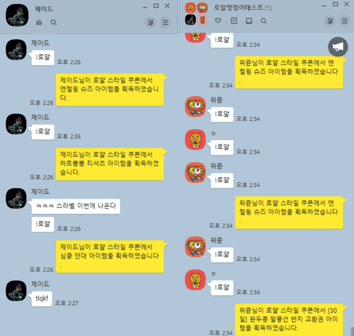Toggle mute notifications in 제이드 chat
The height and width of the screenshot is (336, 354).
pyautogui.click(x=150, y=23)
